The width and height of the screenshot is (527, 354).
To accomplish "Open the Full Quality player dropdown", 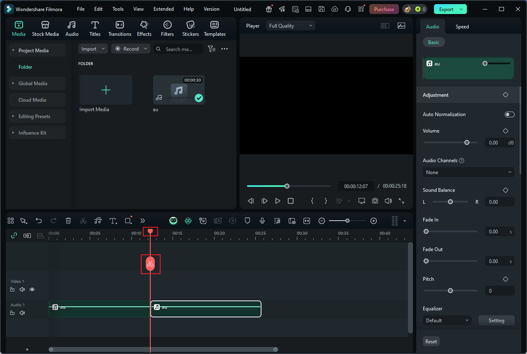I will pos(290,26).
